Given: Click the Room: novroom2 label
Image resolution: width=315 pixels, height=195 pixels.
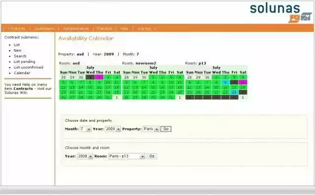Looking at the screenshot, I should [139, 63].
